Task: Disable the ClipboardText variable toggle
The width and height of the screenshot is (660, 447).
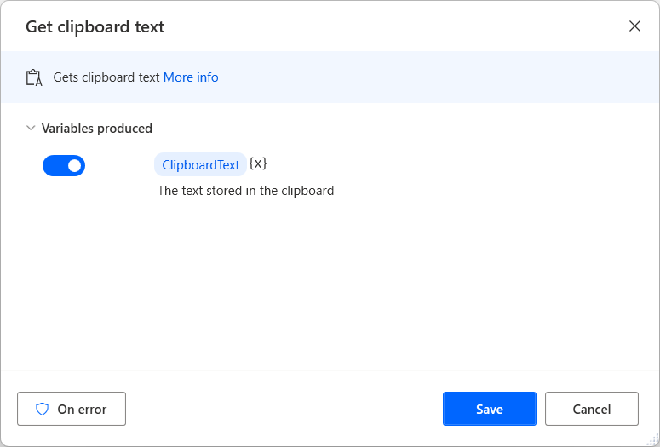Action: coord(64,166)
